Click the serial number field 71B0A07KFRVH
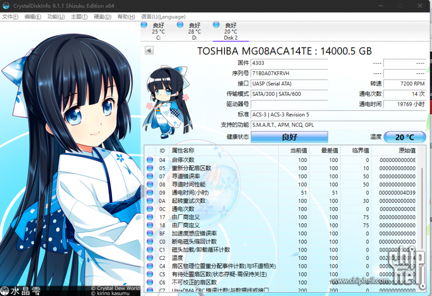This screenshot has height=296, width=432. (289, 73)
